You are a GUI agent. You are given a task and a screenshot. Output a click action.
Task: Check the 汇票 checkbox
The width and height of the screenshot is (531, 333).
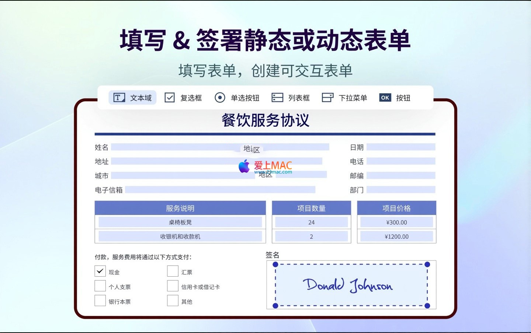pyautogui.click(x=173, y=271)
